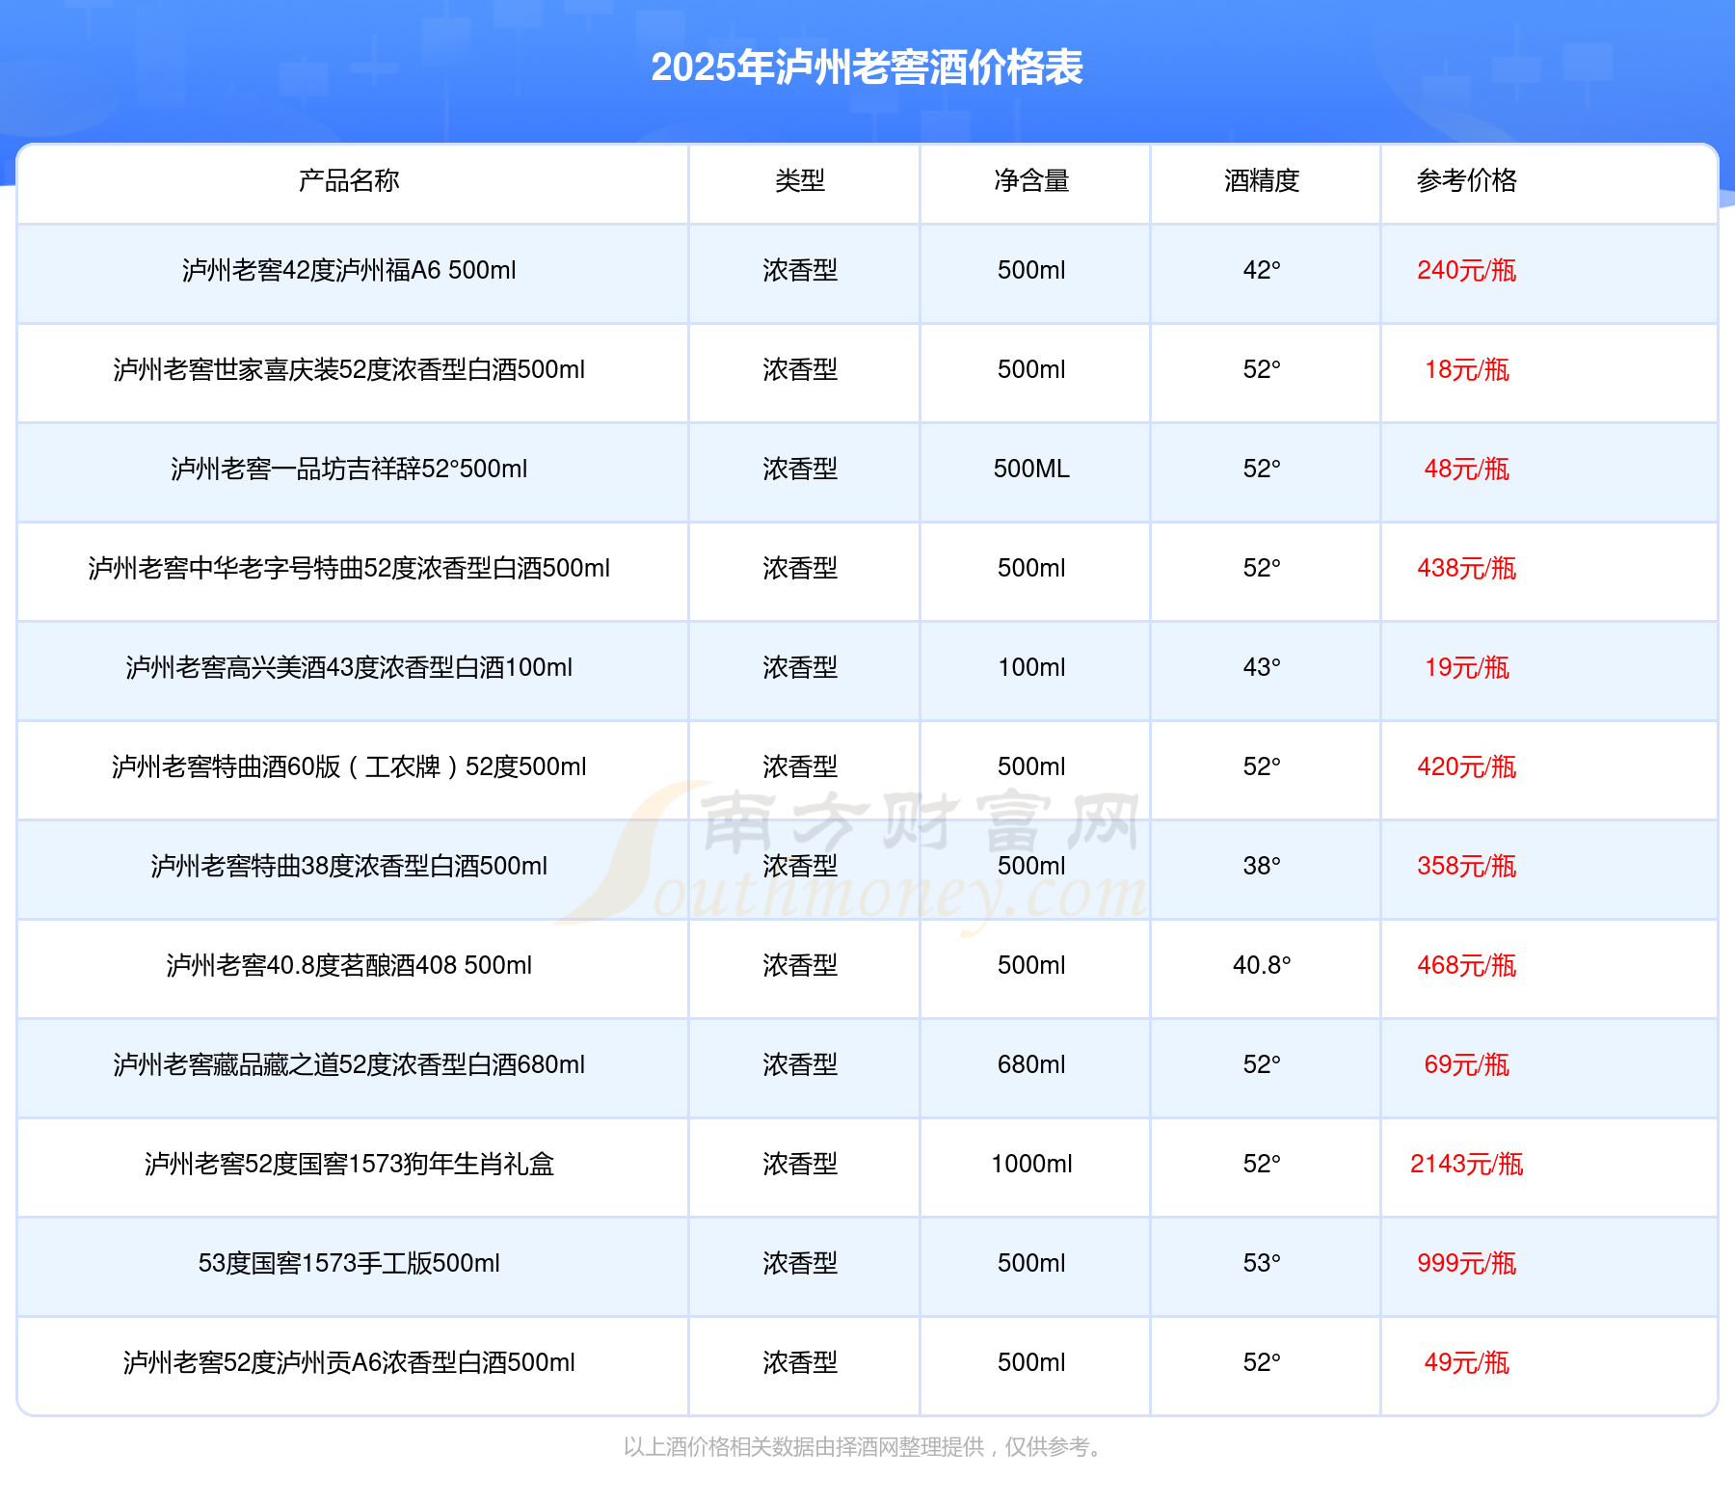The image size is (1735, 1504).
Task: Click the 净含量 column header
Action: click(1031, 180)
